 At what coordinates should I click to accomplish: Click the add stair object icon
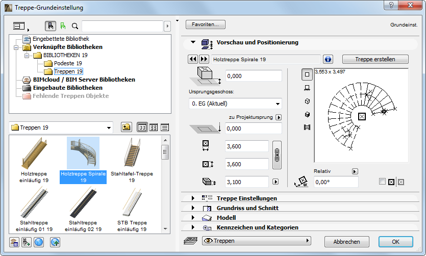point(27,242)
